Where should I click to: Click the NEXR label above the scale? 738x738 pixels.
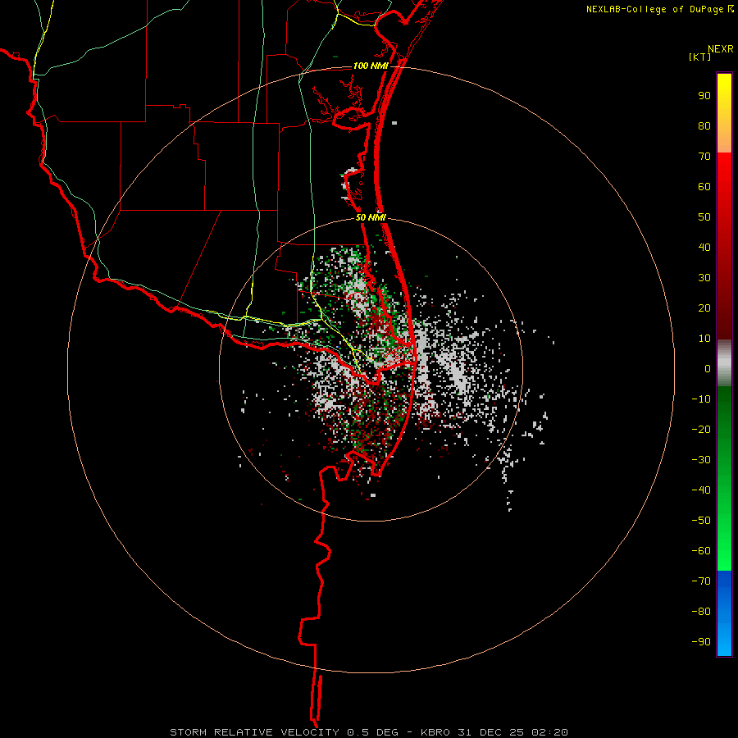721,49
